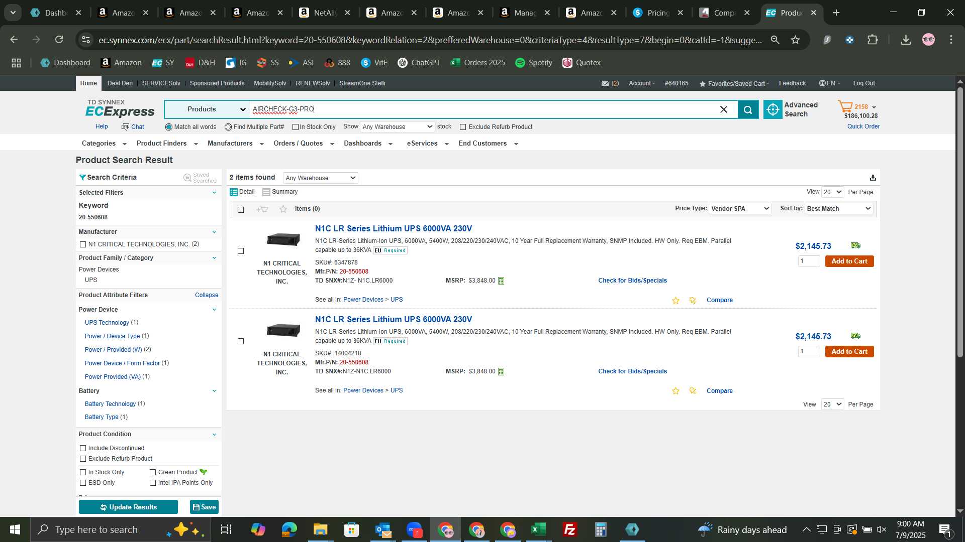Select checkbox for product SKU 6347878
This screenshot has width=965, height=542.
click(241, 251)
